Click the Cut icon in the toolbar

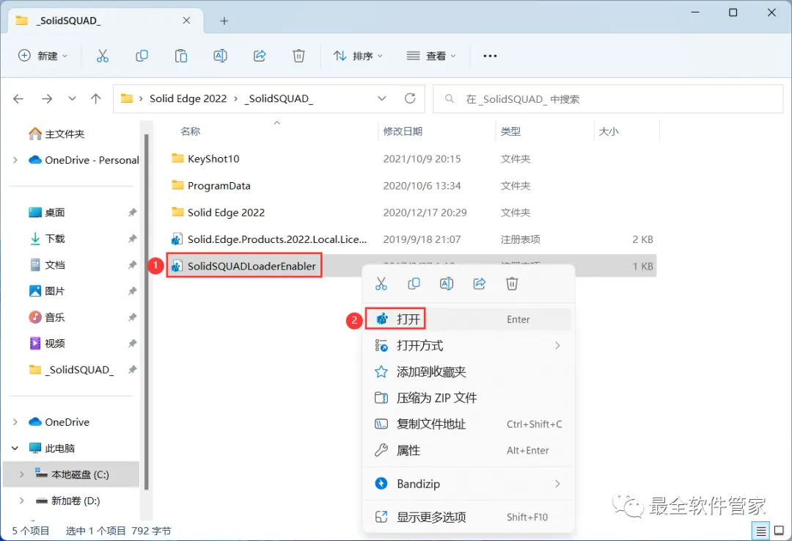pos(103,56)
